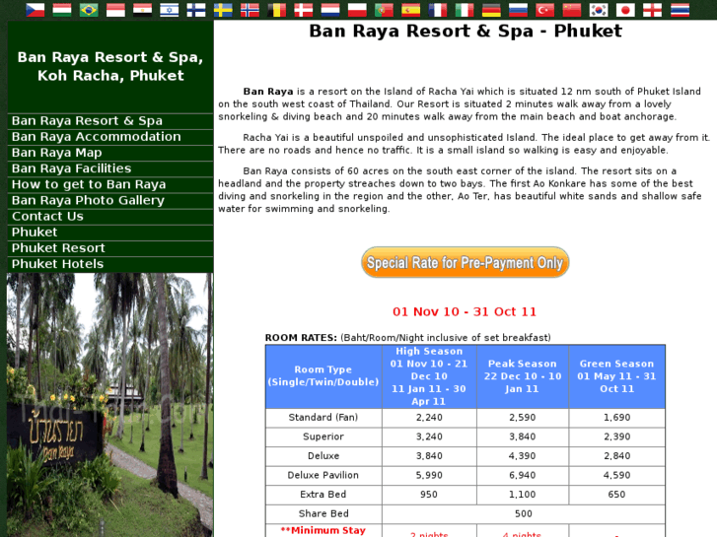Viewport: 717px width, 537px height.
Task: Click the Extra Bed row label
Action: [323, 494]
